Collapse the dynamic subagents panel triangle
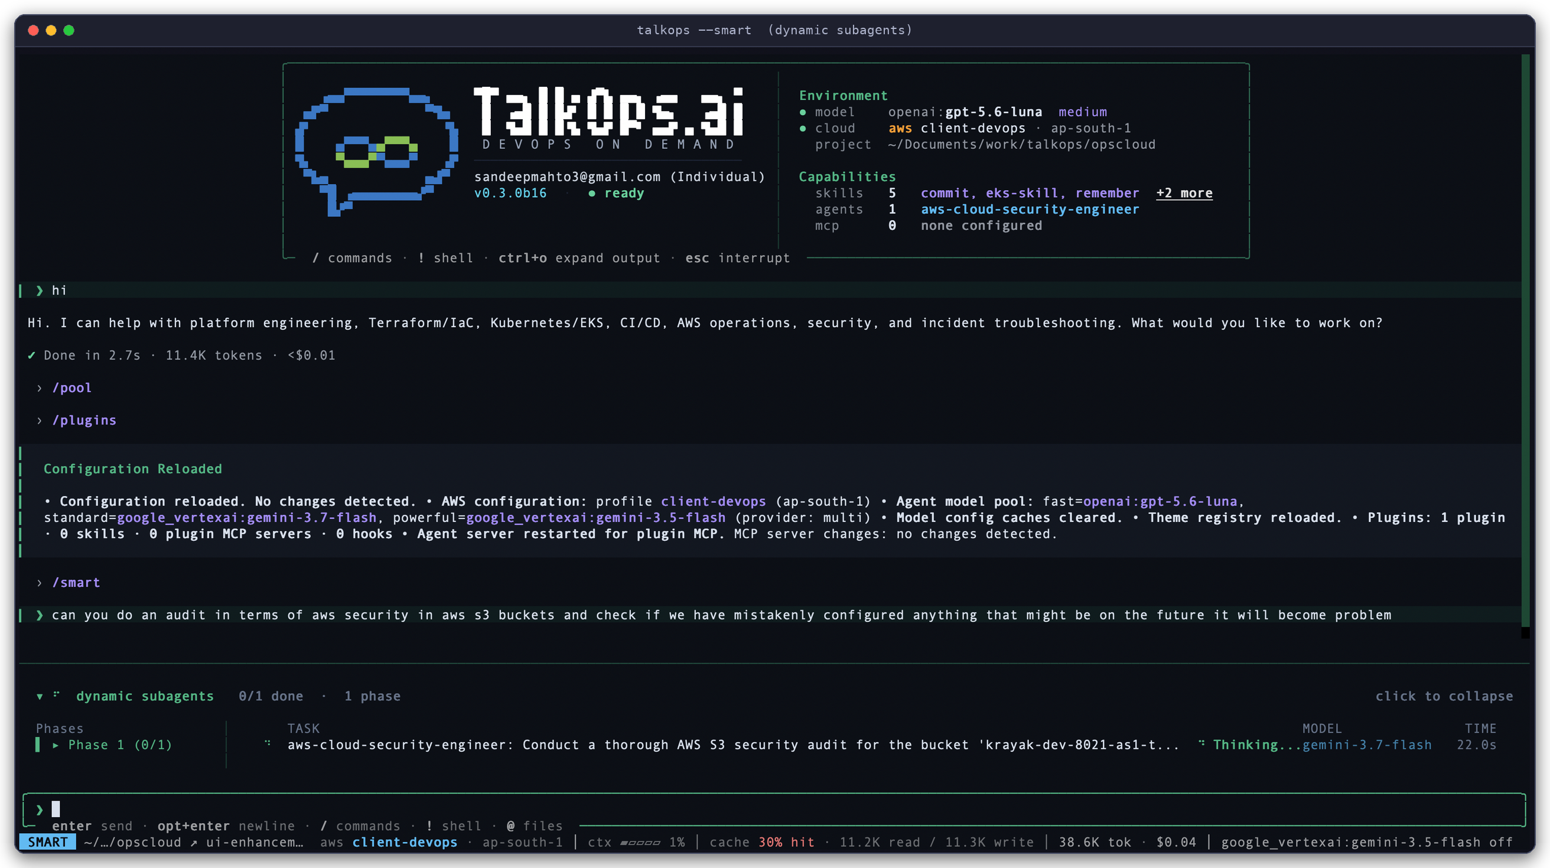 click(40, 697)
